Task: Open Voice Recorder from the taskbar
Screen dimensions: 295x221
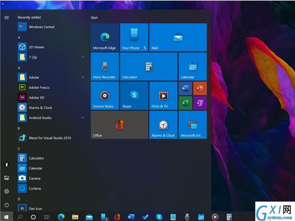Action: tap(187, 217)
